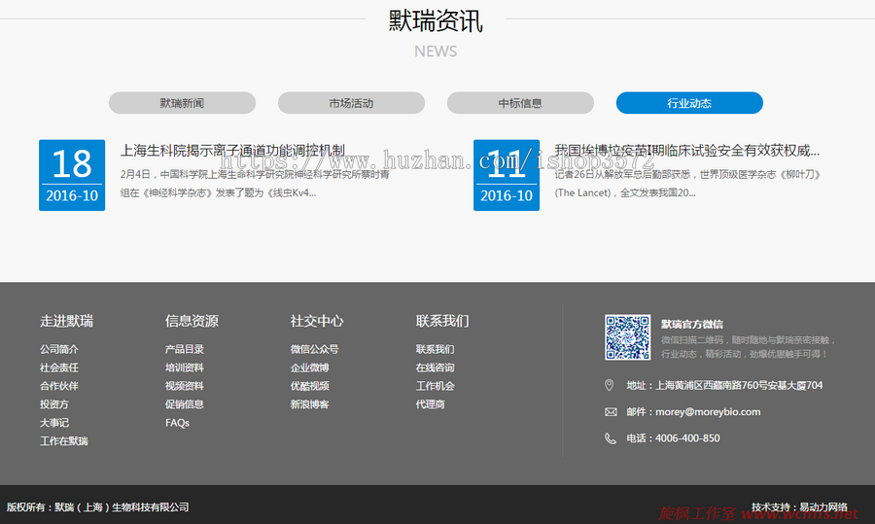Open the 促销信息 link
The width and height of the screenshot is (875, 524).
184,404
